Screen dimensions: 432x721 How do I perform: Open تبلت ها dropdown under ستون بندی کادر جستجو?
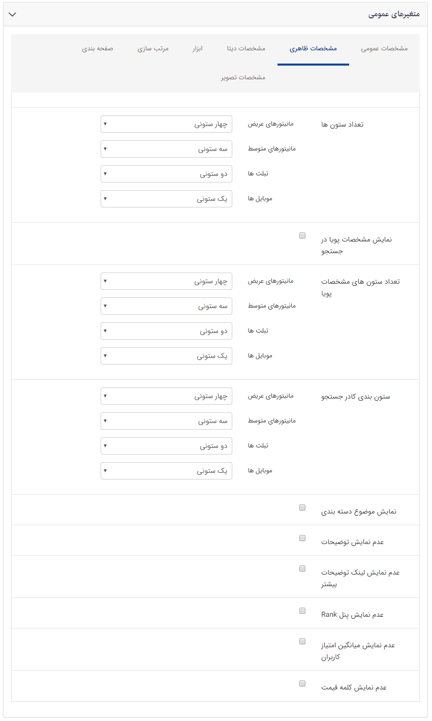[x=167, y=445]
